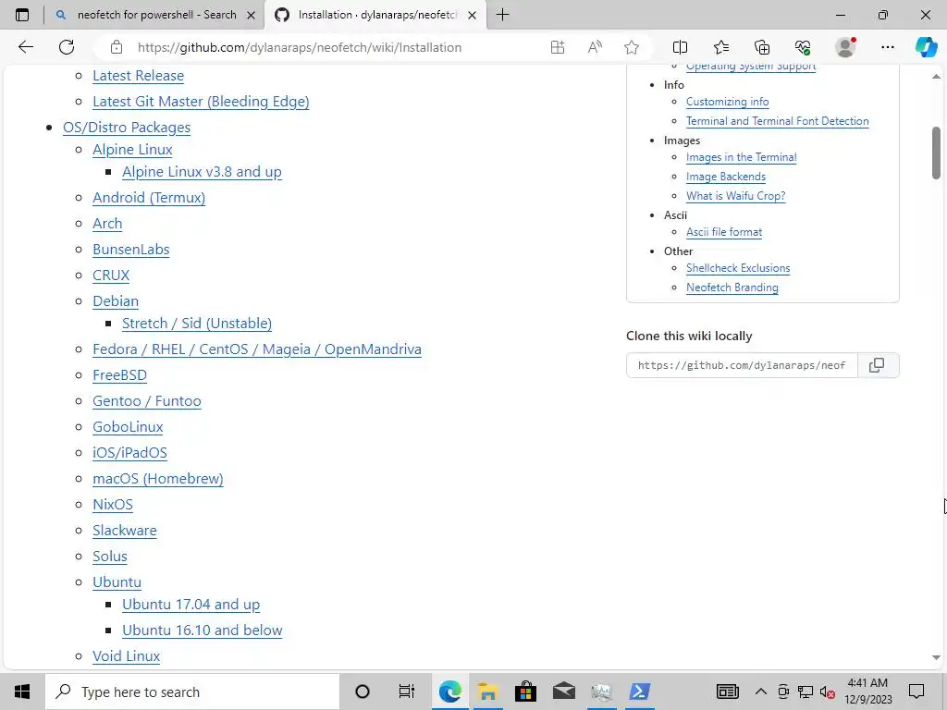Open Ascii file format link

(x=724, y=232)
